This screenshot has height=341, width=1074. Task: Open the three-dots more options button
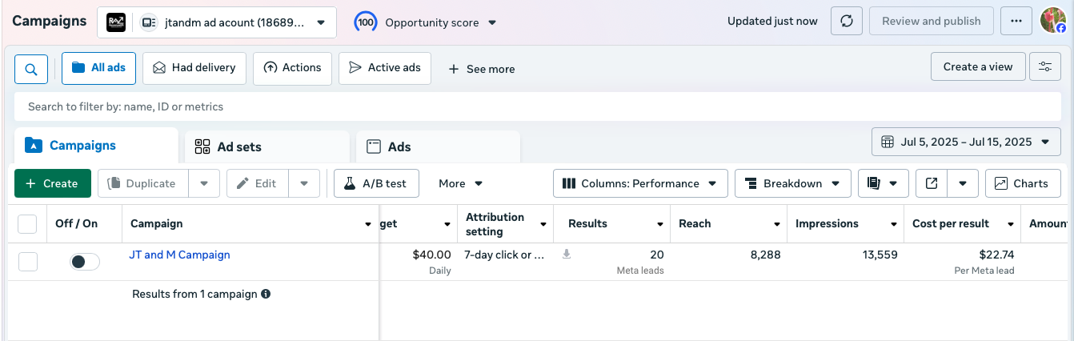[1016, 22]
